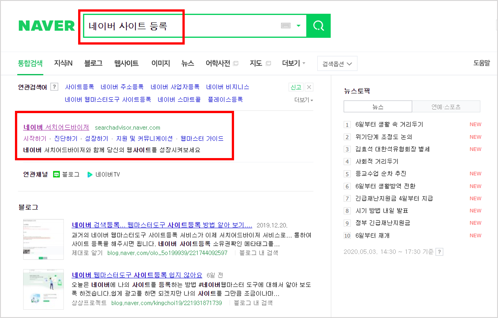Click related search 네이버 웹마스터도구 사이트등록

point(108,99)
